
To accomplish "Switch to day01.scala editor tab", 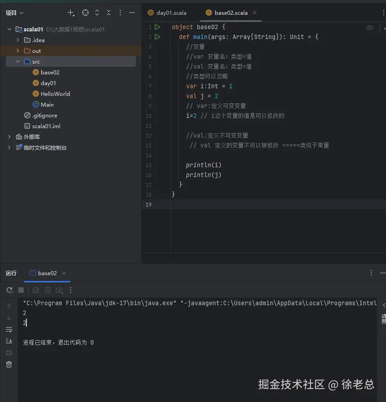I will tap(167, 13).
